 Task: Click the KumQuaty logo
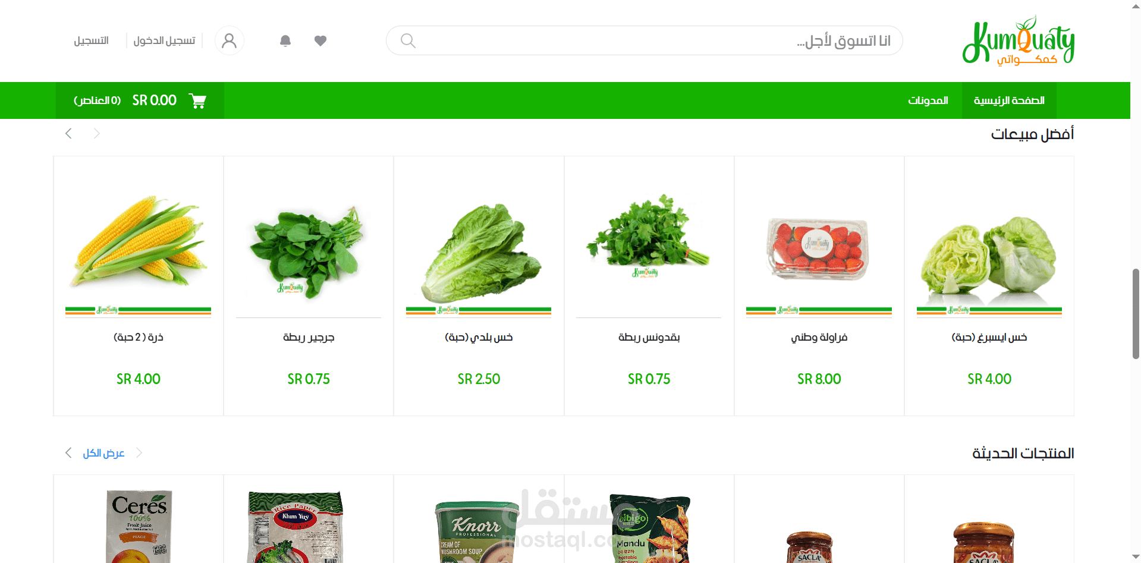point(1019,40)
